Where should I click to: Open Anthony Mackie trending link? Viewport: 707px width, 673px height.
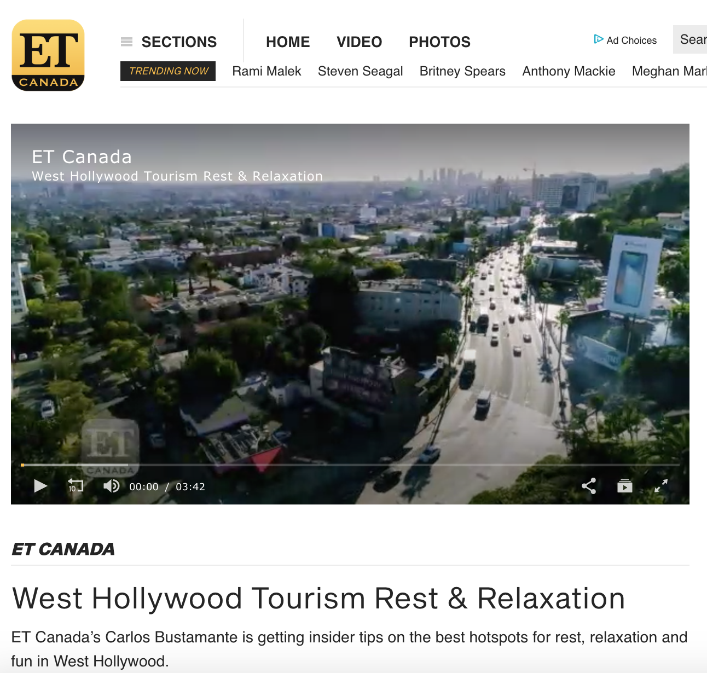point(569,71)
